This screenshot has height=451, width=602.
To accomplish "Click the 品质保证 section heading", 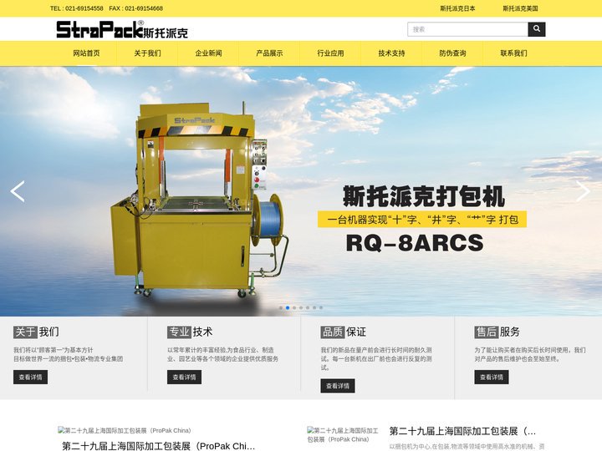I will point(344,332).
